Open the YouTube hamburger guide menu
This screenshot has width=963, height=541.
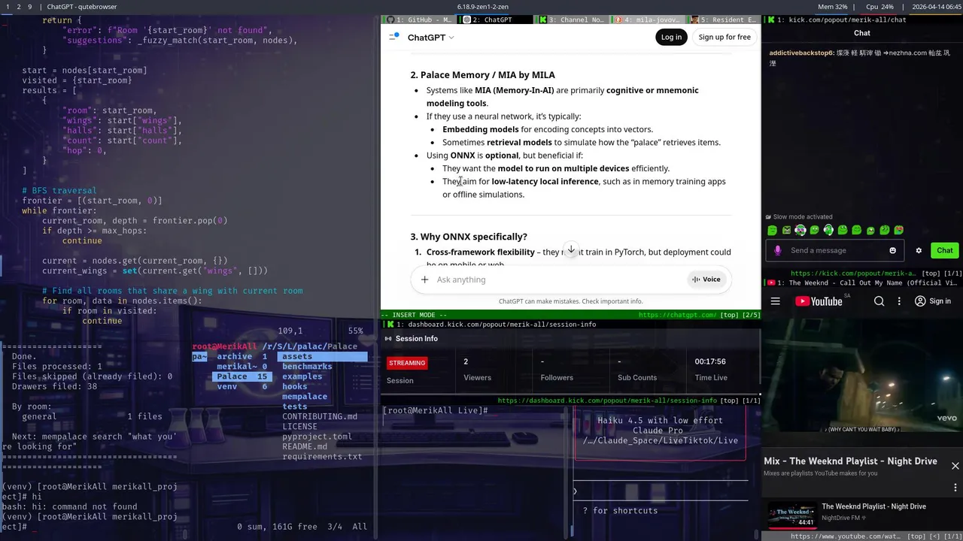pos(776,301)
